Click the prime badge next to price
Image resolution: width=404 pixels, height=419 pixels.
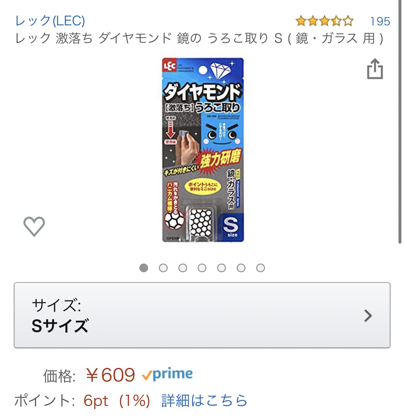[167, 374]
